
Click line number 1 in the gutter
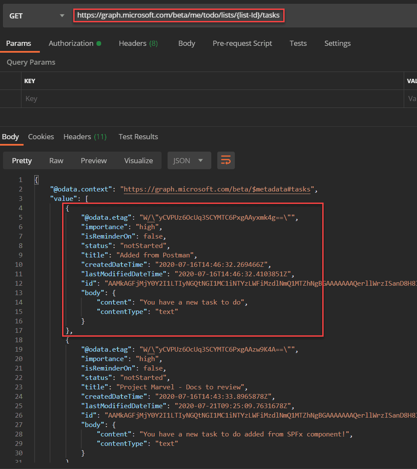click(x=20, y=180)
